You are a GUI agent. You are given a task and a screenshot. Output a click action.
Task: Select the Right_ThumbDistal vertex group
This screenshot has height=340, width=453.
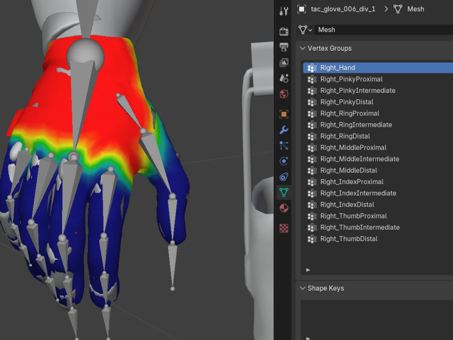(378, 239)
